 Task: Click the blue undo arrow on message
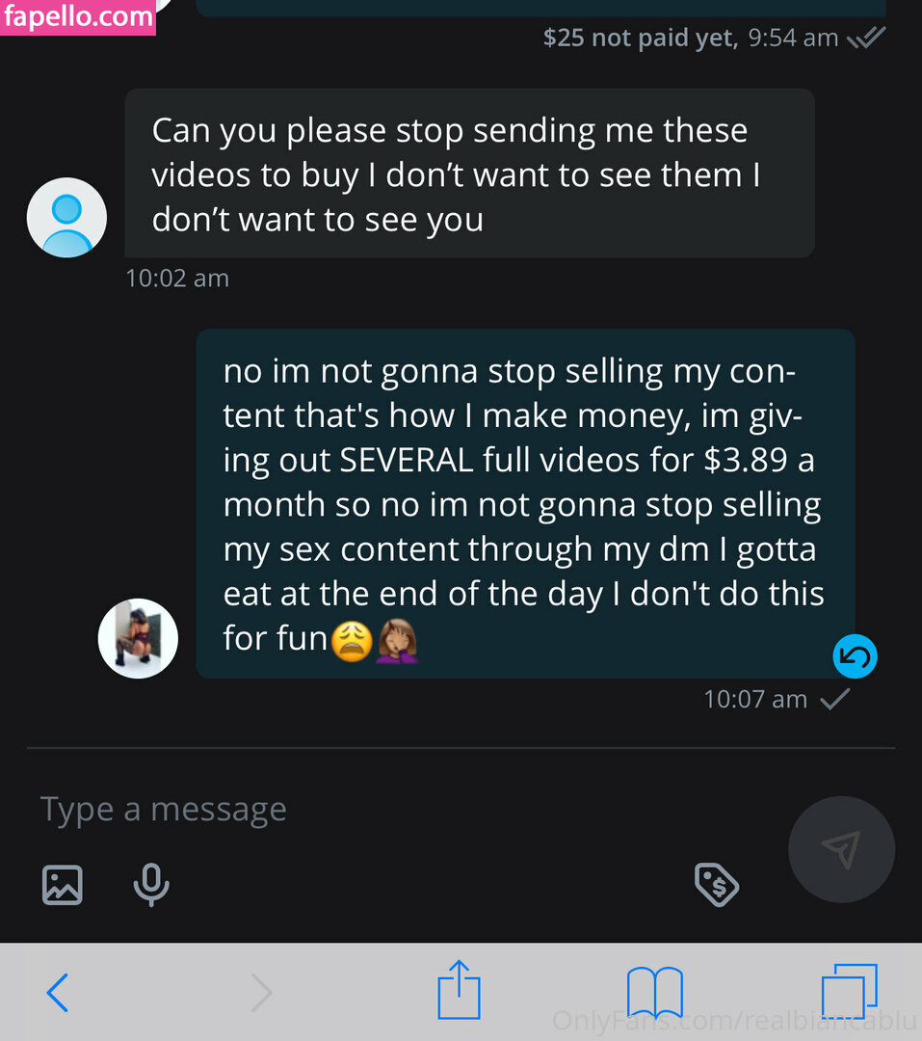click(x=855, y=657)
